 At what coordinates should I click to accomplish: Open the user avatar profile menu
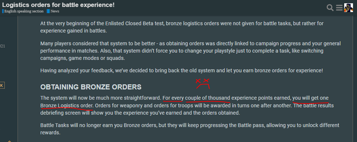tap(349, 8)
